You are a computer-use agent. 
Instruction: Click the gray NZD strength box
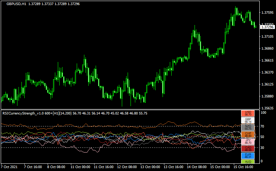coord(248,128)
